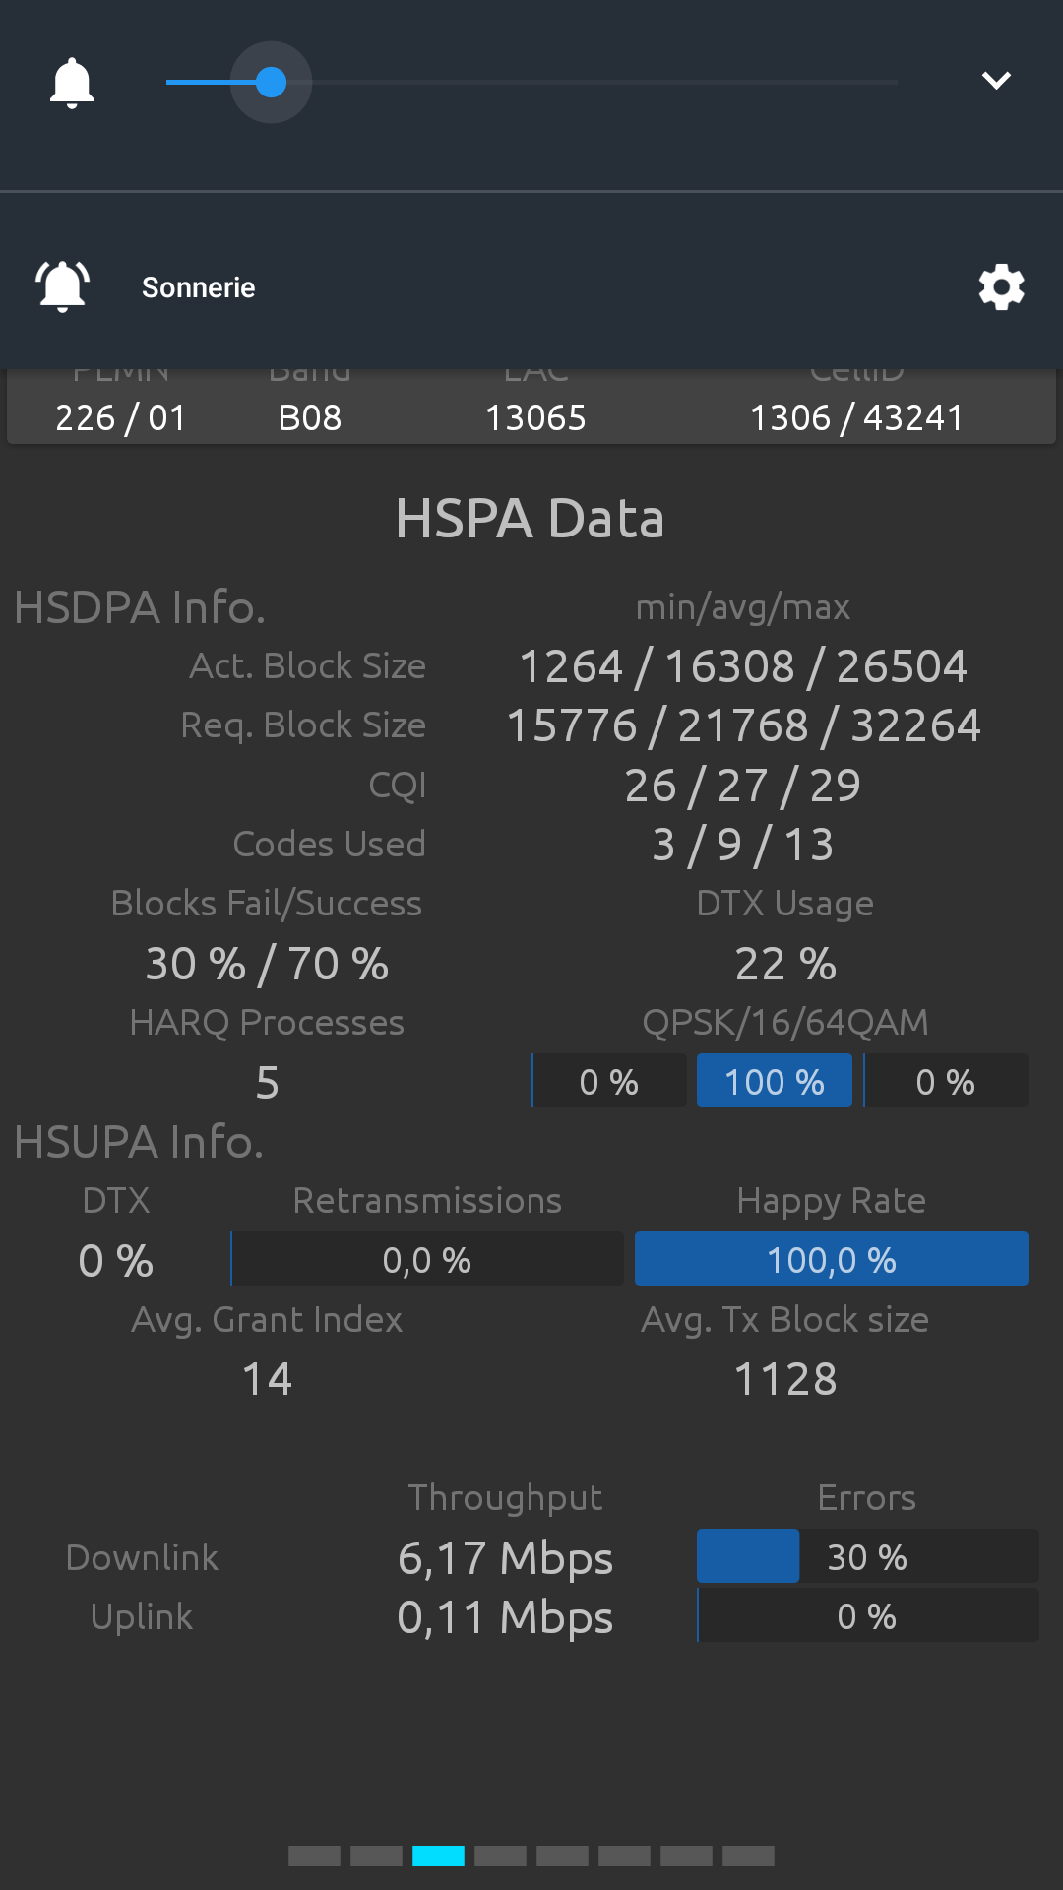The image size is (1063, 1890).
Task: Tap the Uplink Errors 0 % bar
Action: click(x=868, y=1615)
